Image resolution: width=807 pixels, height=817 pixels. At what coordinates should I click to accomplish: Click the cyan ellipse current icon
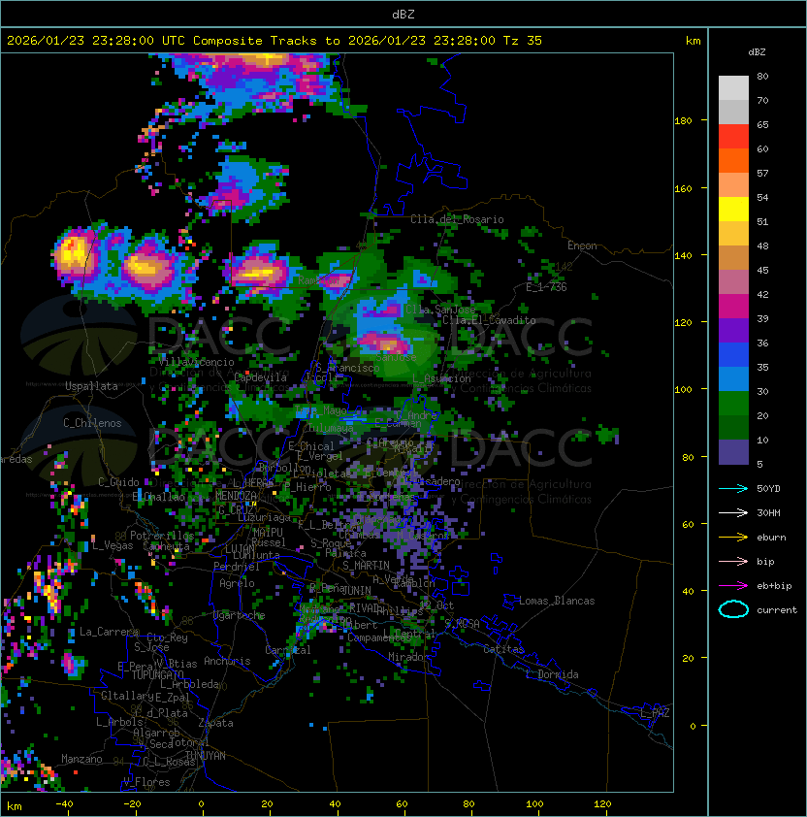pos(733,609)
